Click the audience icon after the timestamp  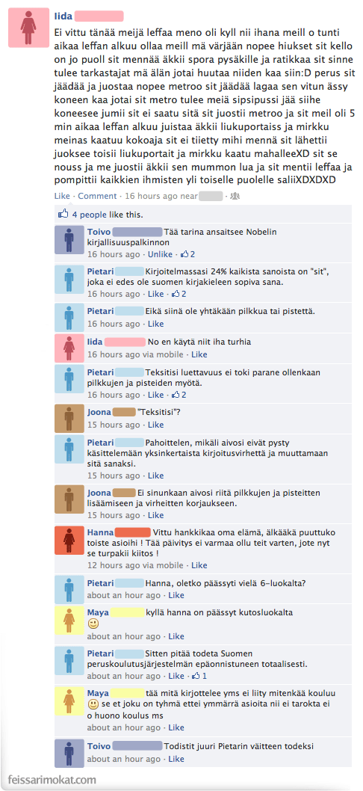235,196
